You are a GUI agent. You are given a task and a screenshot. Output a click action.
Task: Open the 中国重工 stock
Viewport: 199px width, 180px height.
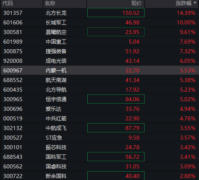(x=56, y=42)
